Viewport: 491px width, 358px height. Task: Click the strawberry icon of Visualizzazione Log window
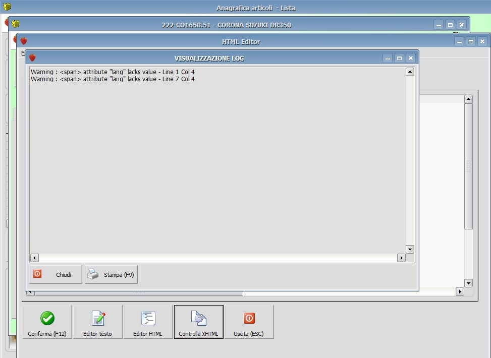coord(32,57)
